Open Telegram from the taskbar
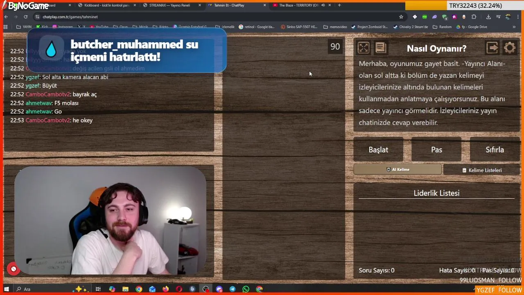Image resolution: width=524 pixels, height=295 pixels. point(232,289)
